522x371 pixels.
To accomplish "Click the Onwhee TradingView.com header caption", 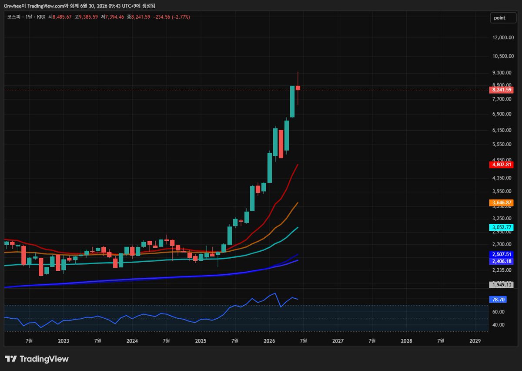I will [79, 6].
